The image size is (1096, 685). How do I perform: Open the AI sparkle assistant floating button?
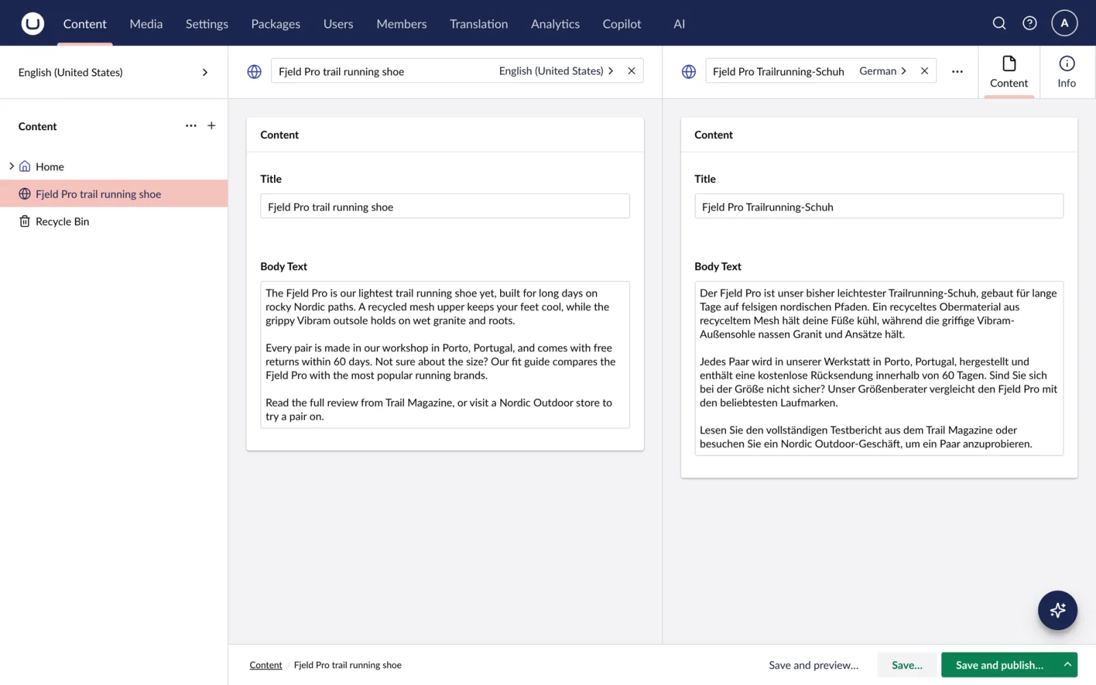point(1057,610)
